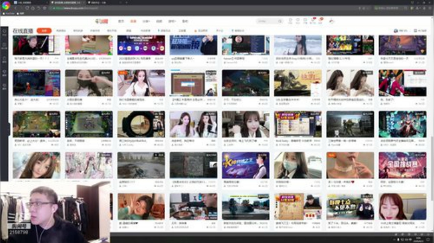434x243 pixels.
Task: Select the first category tab after the orange pill
Action: [x=61, y=31]
